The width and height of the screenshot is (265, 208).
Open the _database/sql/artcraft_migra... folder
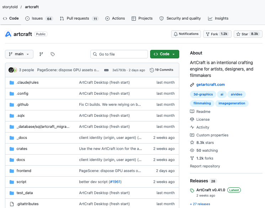point(43,126)
